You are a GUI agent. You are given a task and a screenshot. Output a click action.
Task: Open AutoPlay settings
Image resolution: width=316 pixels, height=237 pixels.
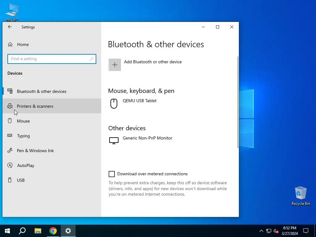click(52, 165)
